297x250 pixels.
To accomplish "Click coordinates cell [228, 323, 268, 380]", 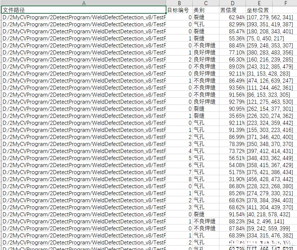I will click(x=270, y=186).
